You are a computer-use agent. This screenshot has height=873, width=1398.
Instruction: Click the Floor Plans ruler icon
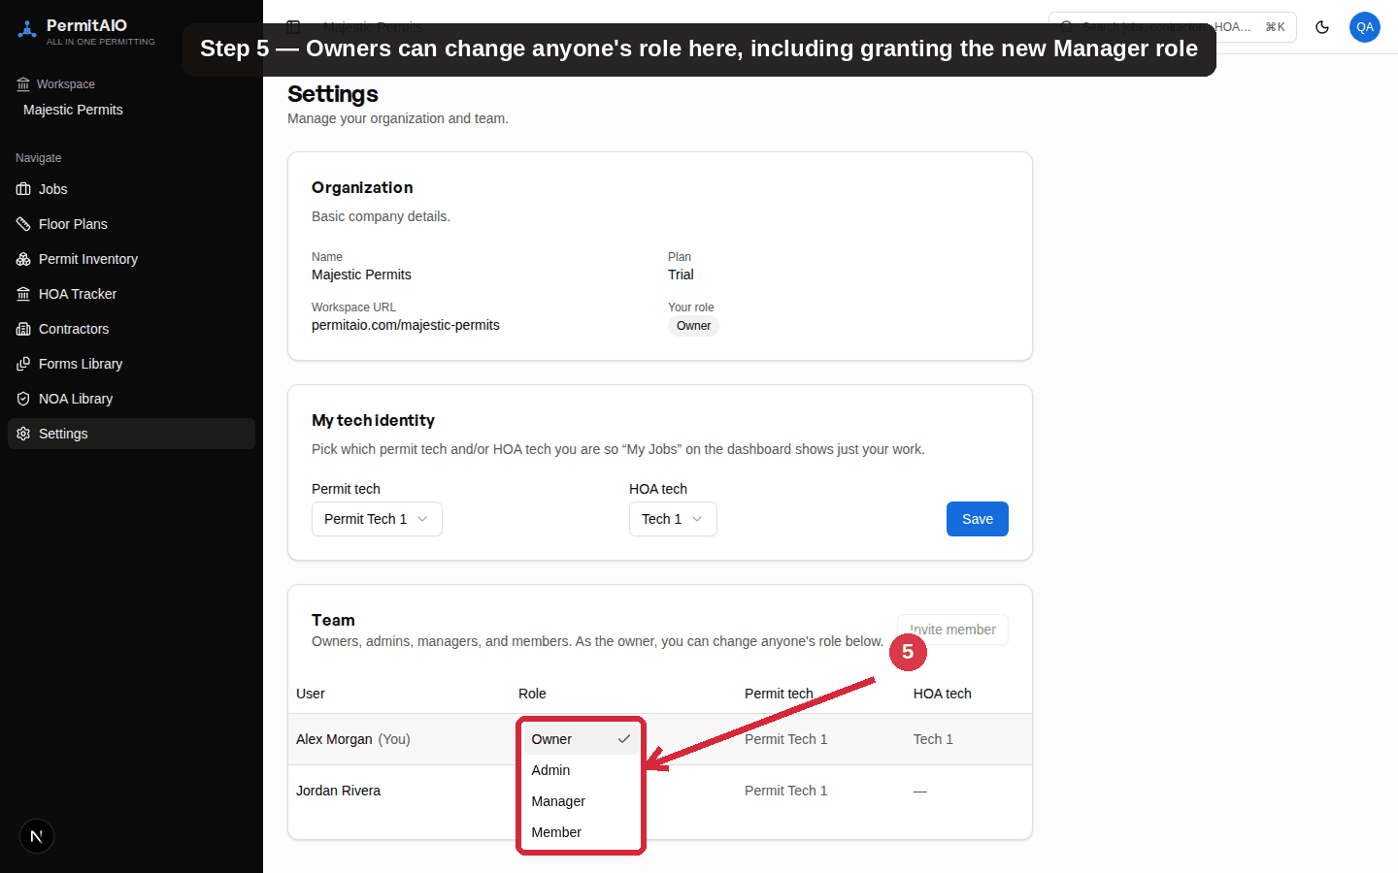pyautogui.click(x=23, y=224)
